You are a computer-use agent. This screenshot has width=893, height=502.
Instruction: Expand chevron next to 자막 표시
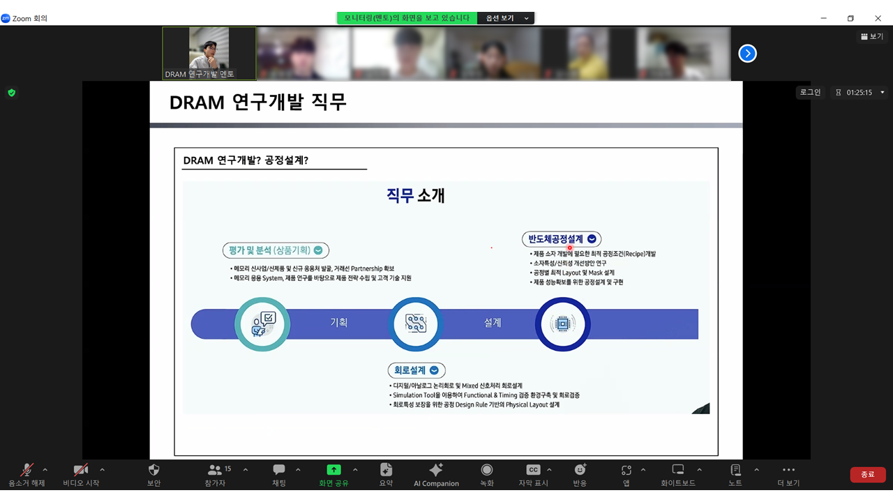pyautogui.click(x=549, y=470)
